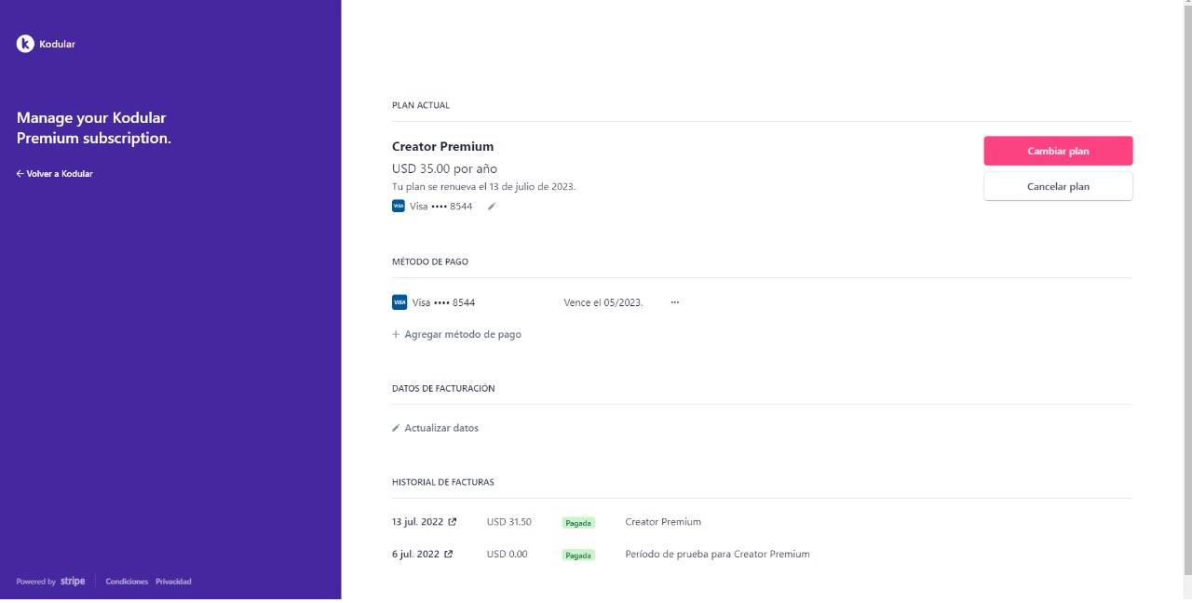The width and height of the screenshot is (1192, 603).
Task: Click the Kodular logo icon
Action: [x=25, y=44]
